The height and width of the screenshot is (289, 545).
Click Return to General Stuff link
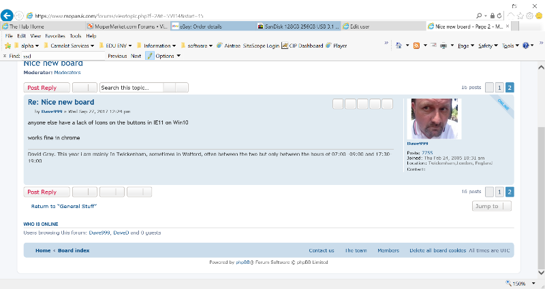pos(63,206)
